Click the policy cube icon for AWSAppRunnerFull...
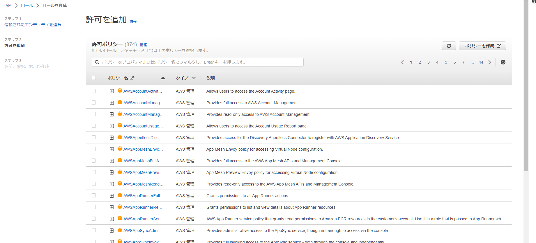Screen dimensions: 536x243 tap(120, 195)
